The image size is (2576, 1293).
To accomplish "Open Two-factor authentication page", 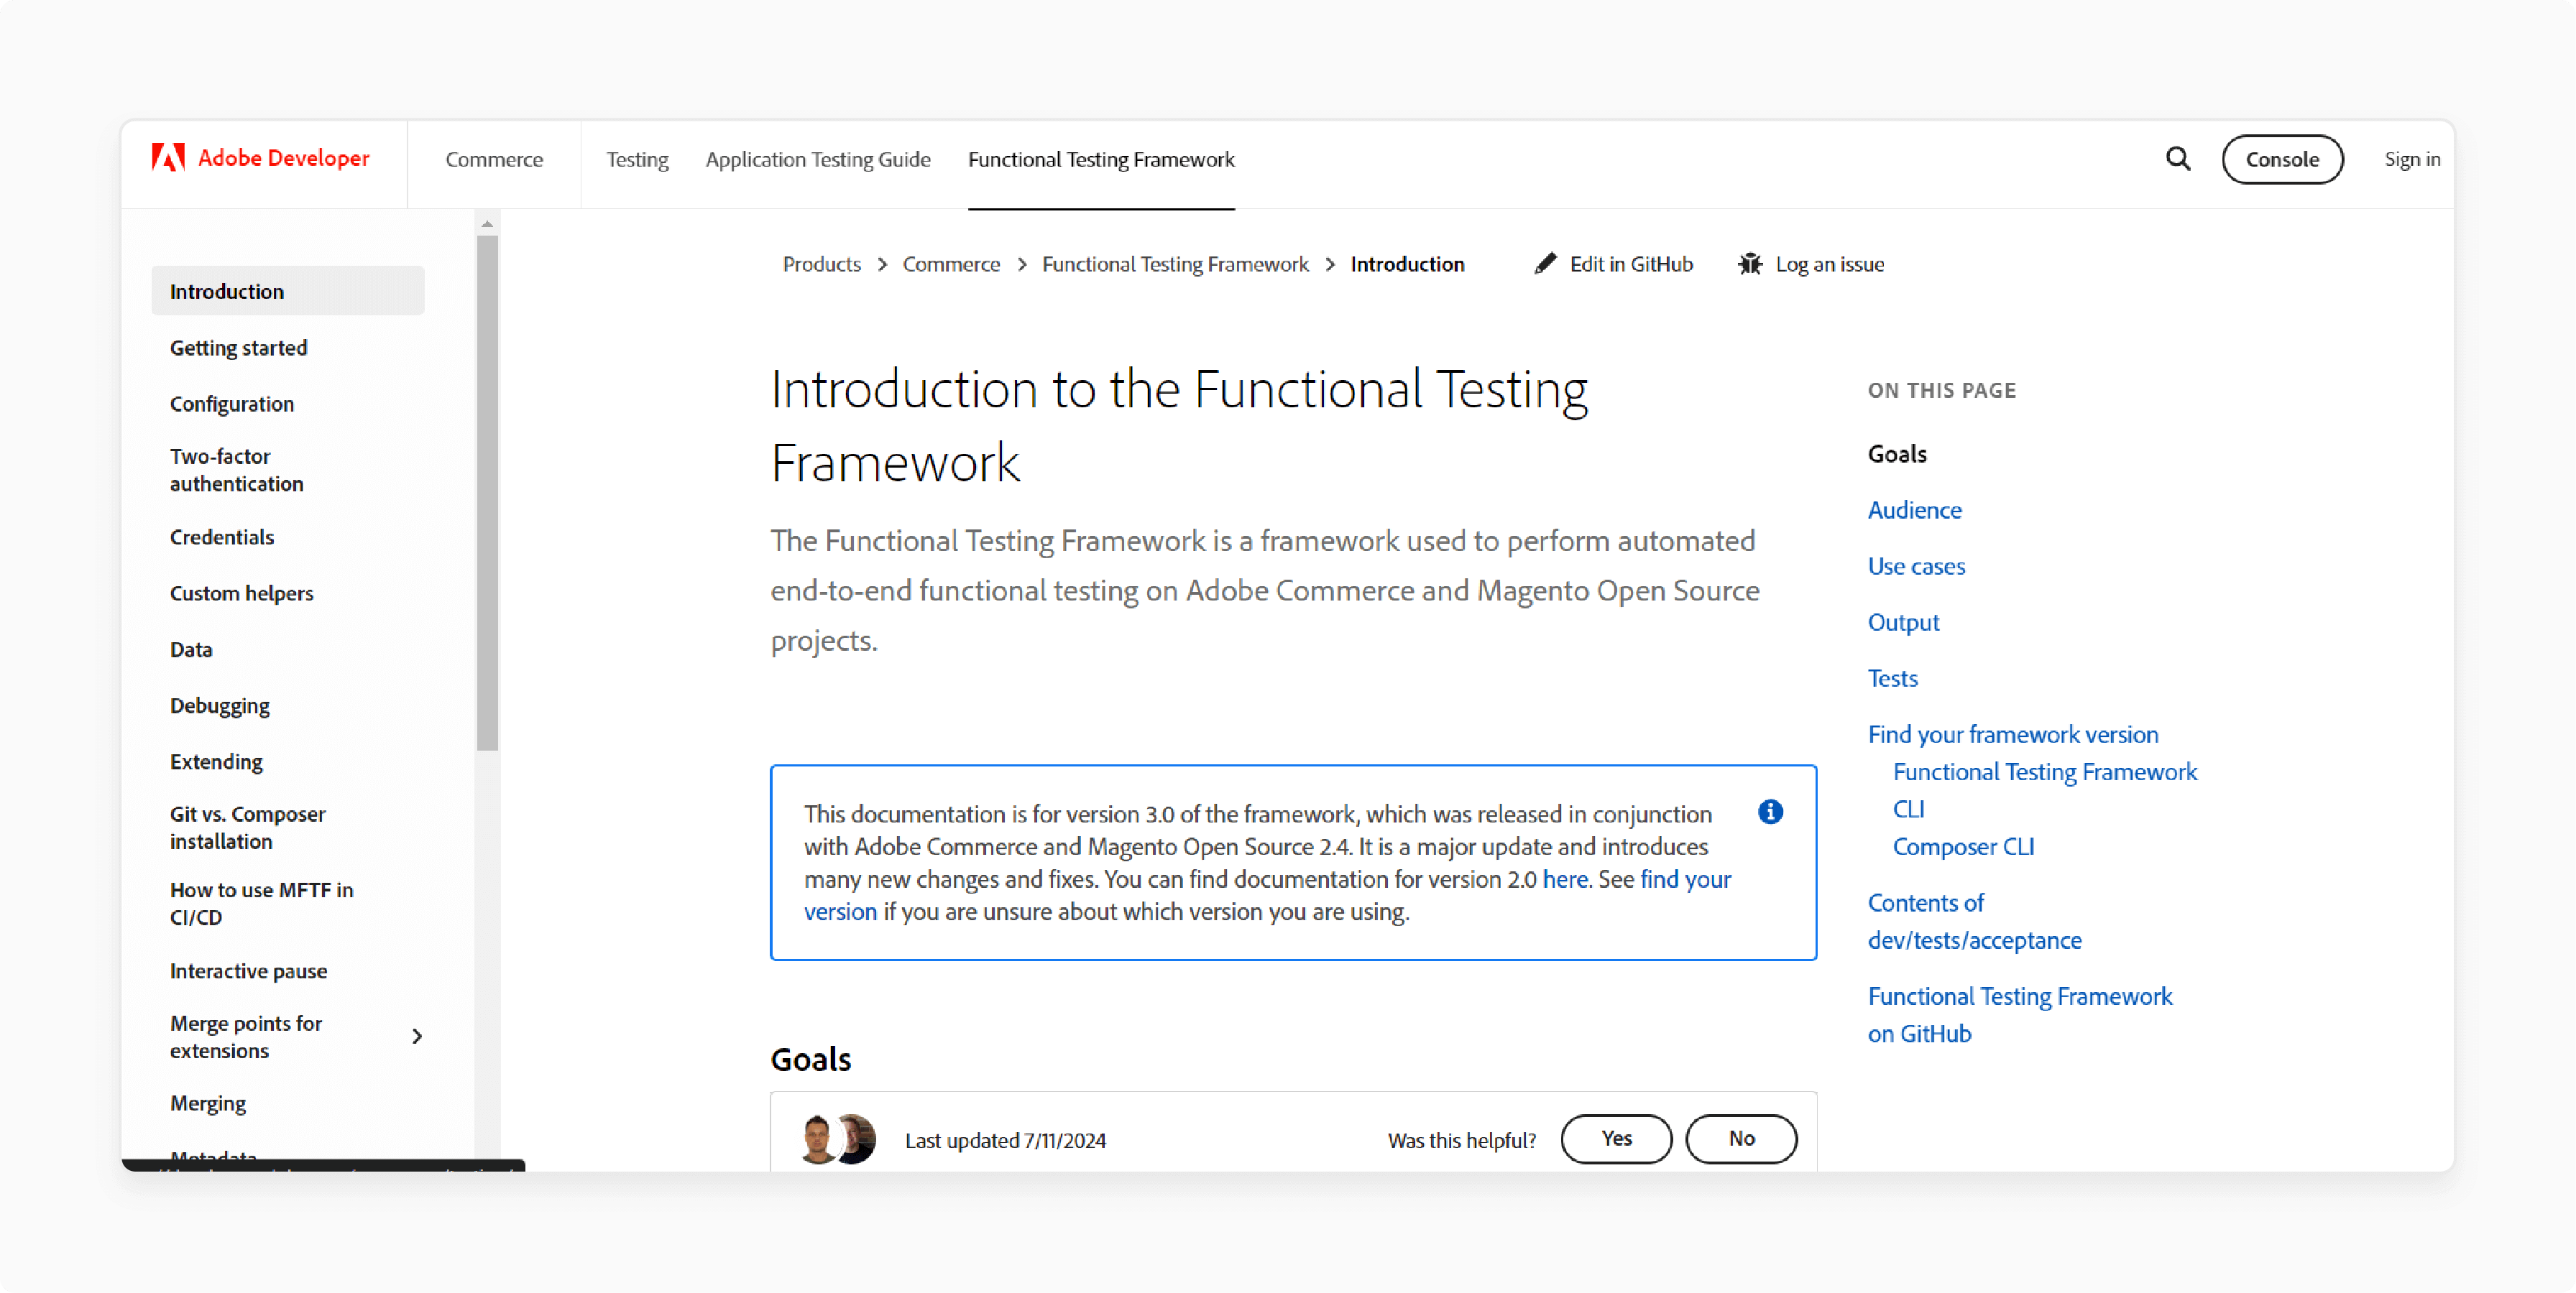I will point(236,470).
